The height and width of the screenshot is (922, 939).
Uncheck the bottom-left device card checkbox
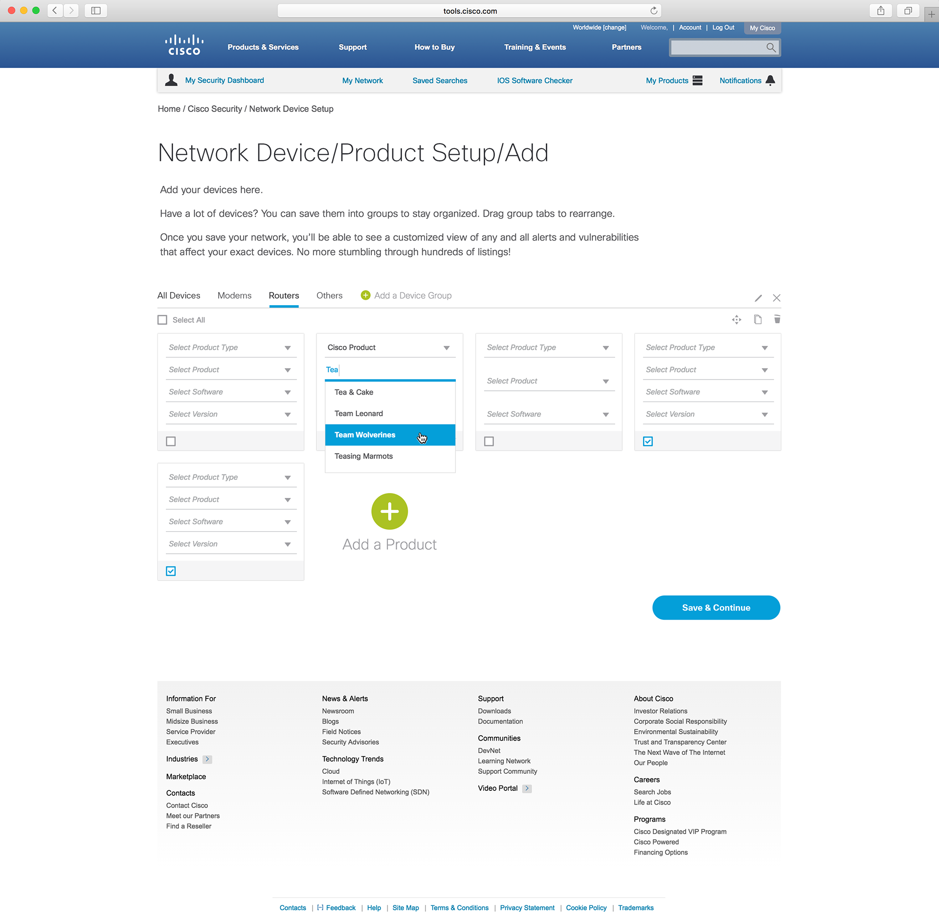pos(171,571)
